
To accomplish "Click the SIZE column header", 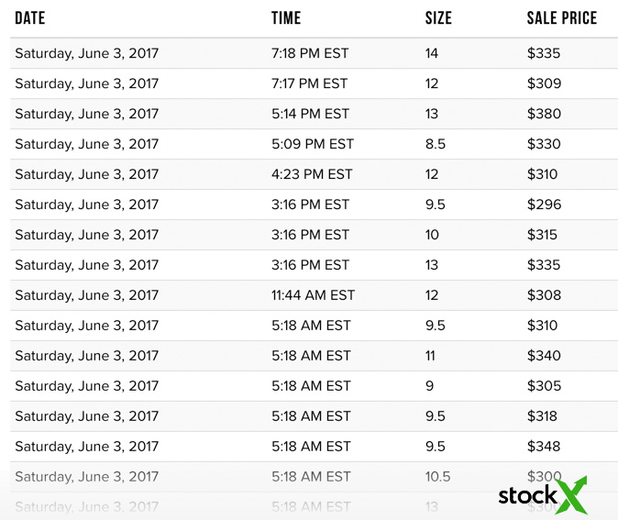I will click(x=438, y=18).
